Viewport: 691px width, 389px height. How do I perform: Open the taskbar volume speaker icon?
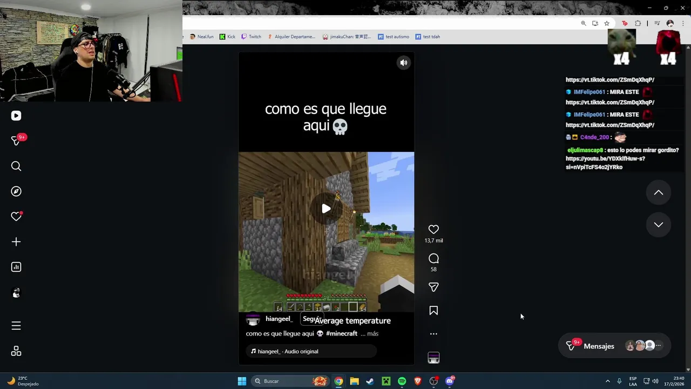coord(655,381)
